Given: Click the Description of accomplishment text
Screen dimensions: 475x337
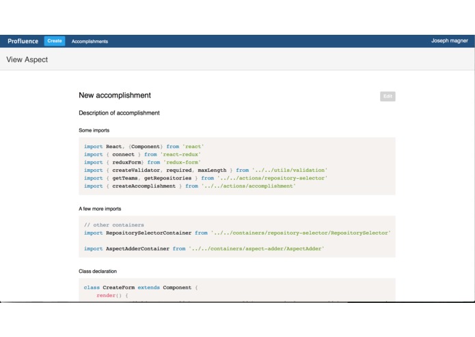Looking at the screenshot, I should [119, 113].
